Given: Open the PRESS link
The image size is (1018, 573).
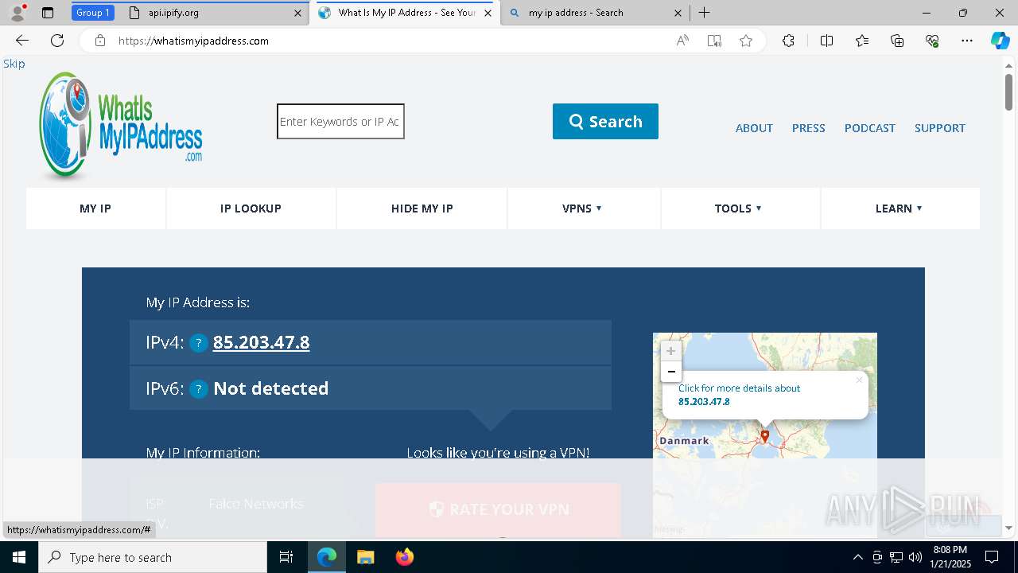Looking at the screenshot, I should point(808,128).
